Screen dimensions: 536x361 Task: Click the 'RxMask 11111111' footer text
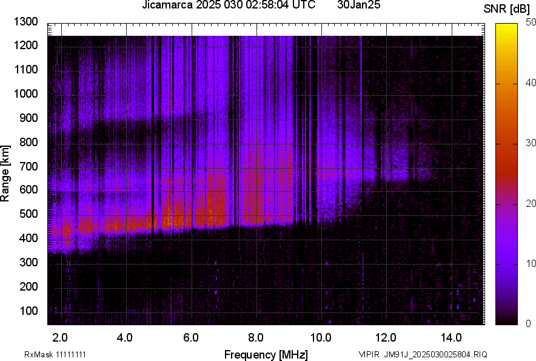(x=55, y=355)
